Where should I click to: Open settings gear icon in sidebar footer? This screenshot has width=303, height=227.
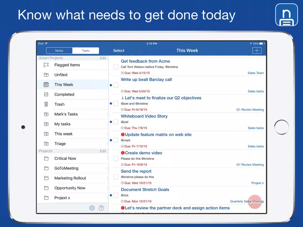92,208
